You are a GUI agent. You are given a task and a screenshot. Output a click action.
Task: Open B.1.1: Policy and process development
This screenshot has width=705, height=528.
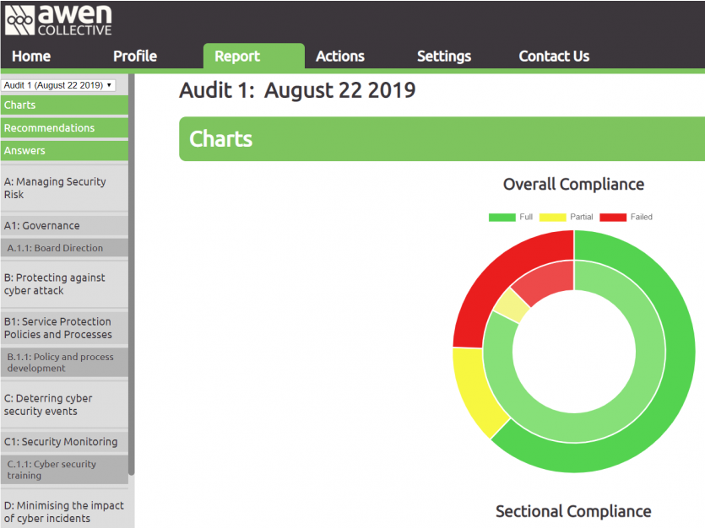(64, 363)
